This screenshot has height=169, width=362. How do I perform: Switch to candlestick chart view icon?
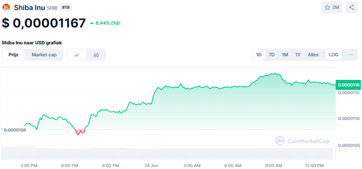pos(96,55)
